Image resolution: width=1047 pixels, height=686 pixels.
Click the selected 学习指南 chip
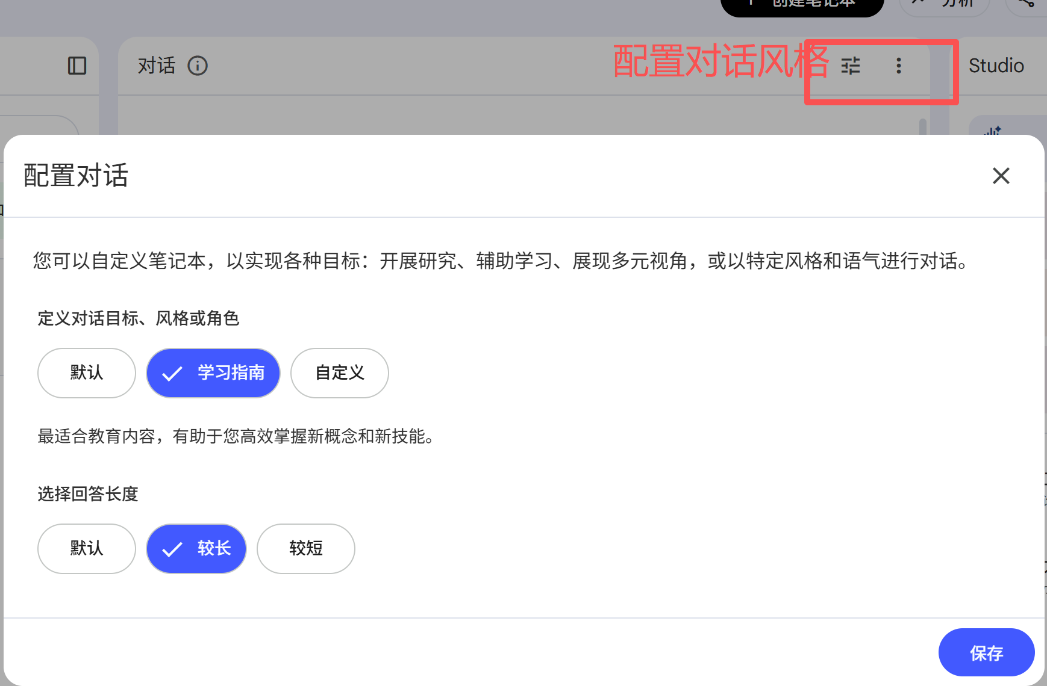213,373
